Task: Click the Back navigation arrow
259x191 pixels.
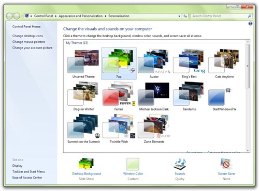Action: [x=9, y=16]
